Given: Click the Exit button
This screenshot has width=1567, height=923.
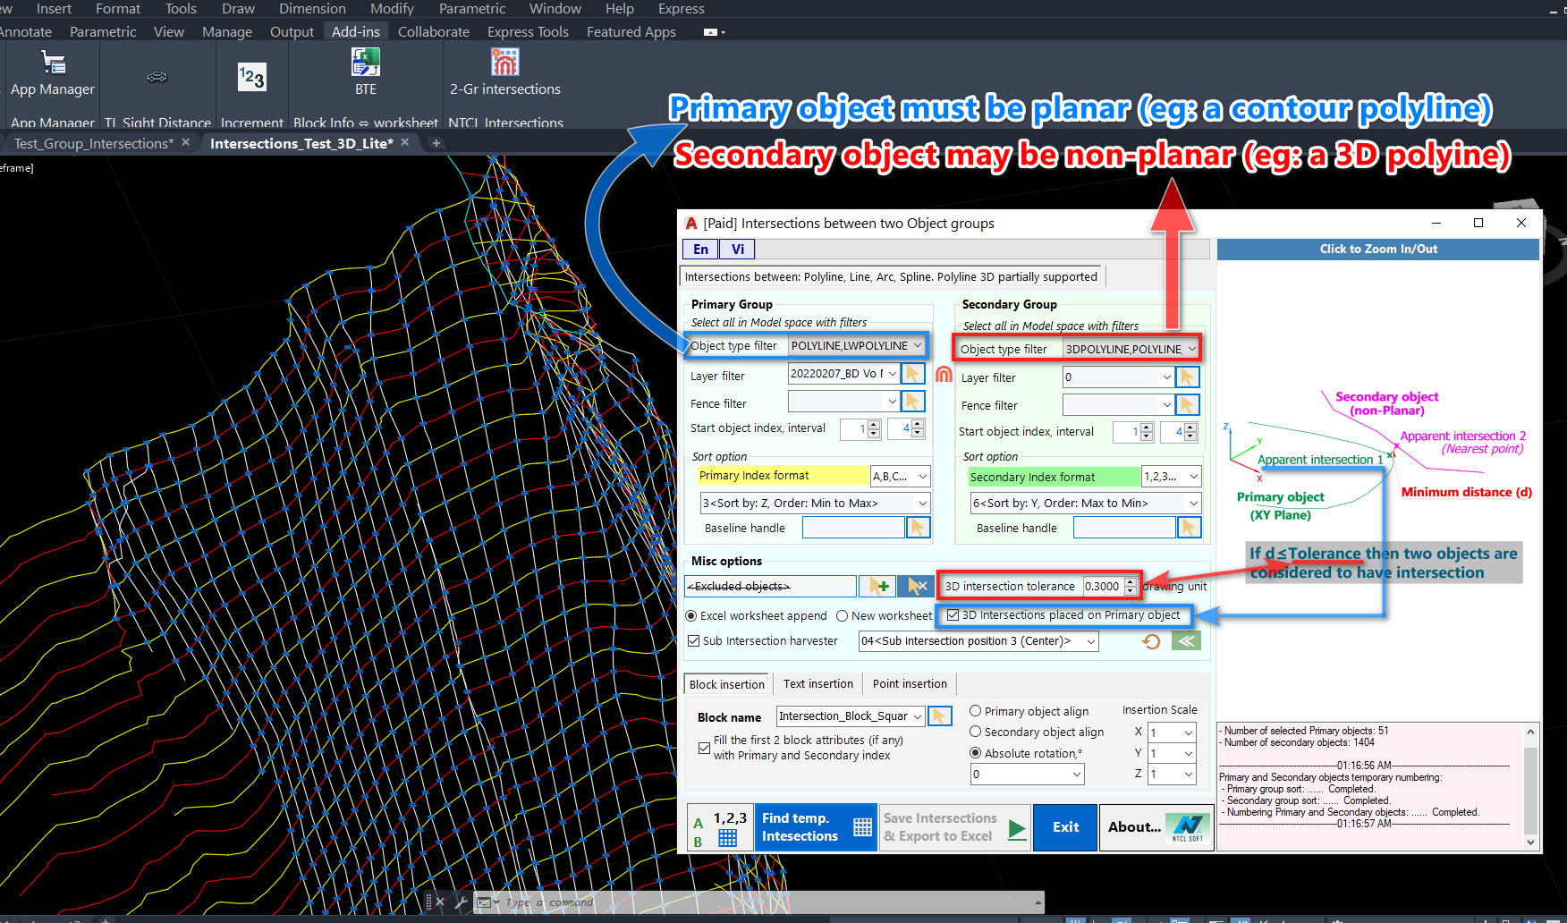Looking at the screenshot, I should [x=1065, y=827].
